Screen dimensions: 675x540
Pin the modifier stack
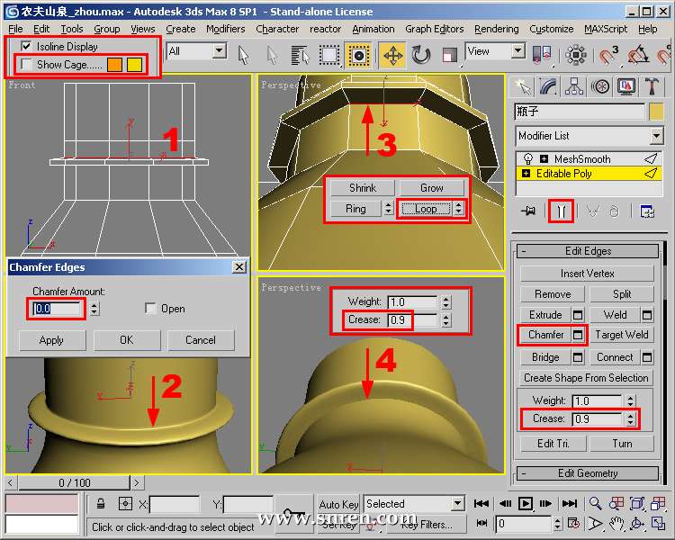(x=527, y=211)
